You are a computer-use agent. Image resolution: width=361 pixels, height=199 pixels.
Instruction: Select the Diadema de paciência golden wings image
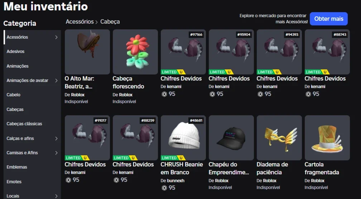tap(279, 137)
